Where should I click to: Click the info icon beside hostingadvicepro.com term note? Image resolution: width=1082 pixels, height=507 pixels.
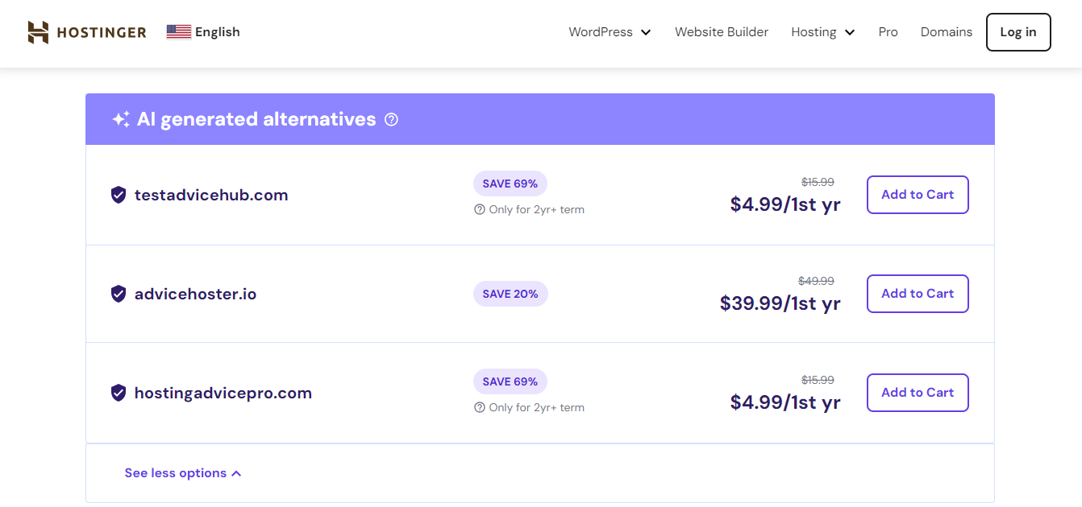[x=479, y=407]
